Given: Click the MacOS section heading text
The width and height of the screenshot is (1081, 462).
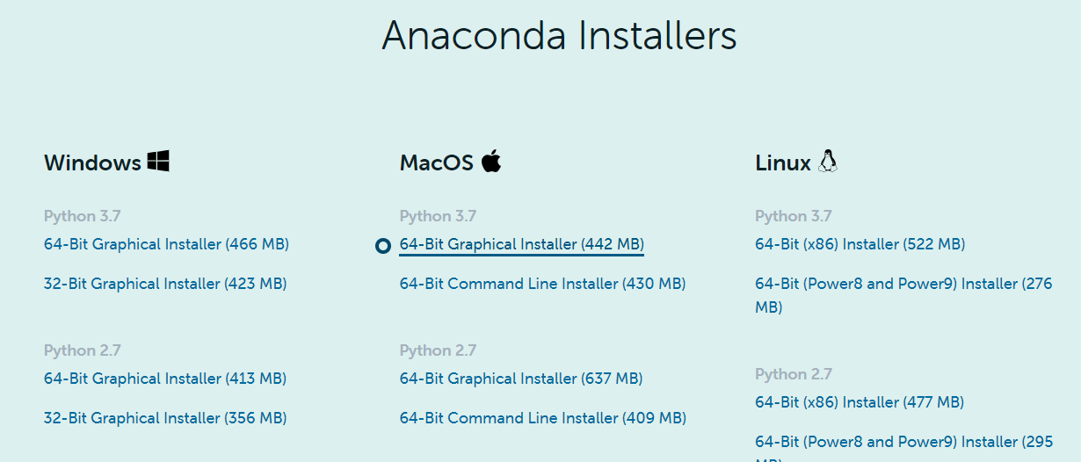Looking at the screenshot, I should click(x=437, y=162).
